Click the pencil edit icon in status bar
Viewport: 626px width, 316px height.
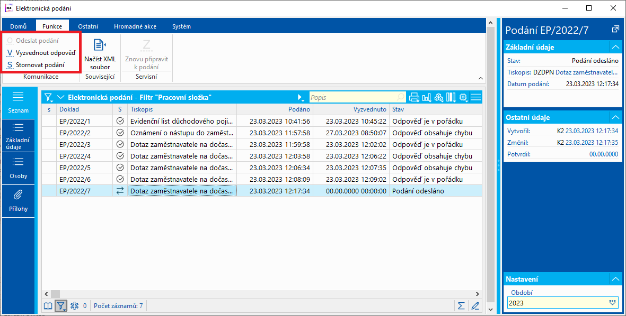tap(475, 305)
